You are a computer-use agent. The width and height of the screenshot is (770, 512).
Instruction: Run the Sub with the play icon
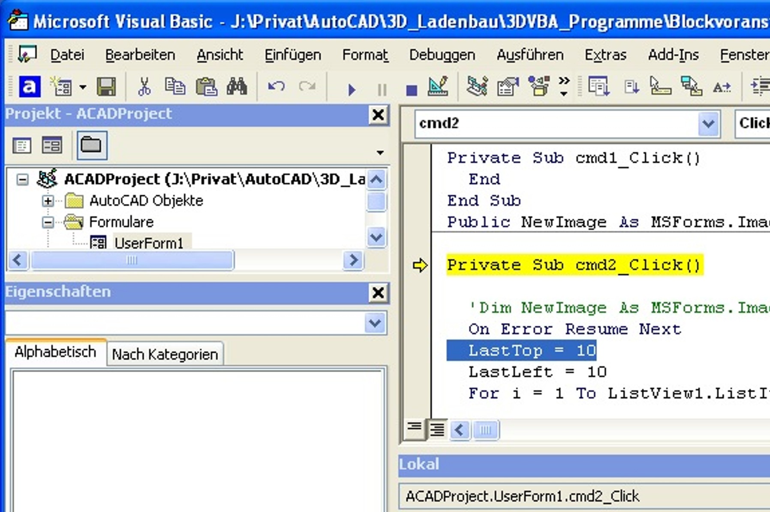point(352,90)
